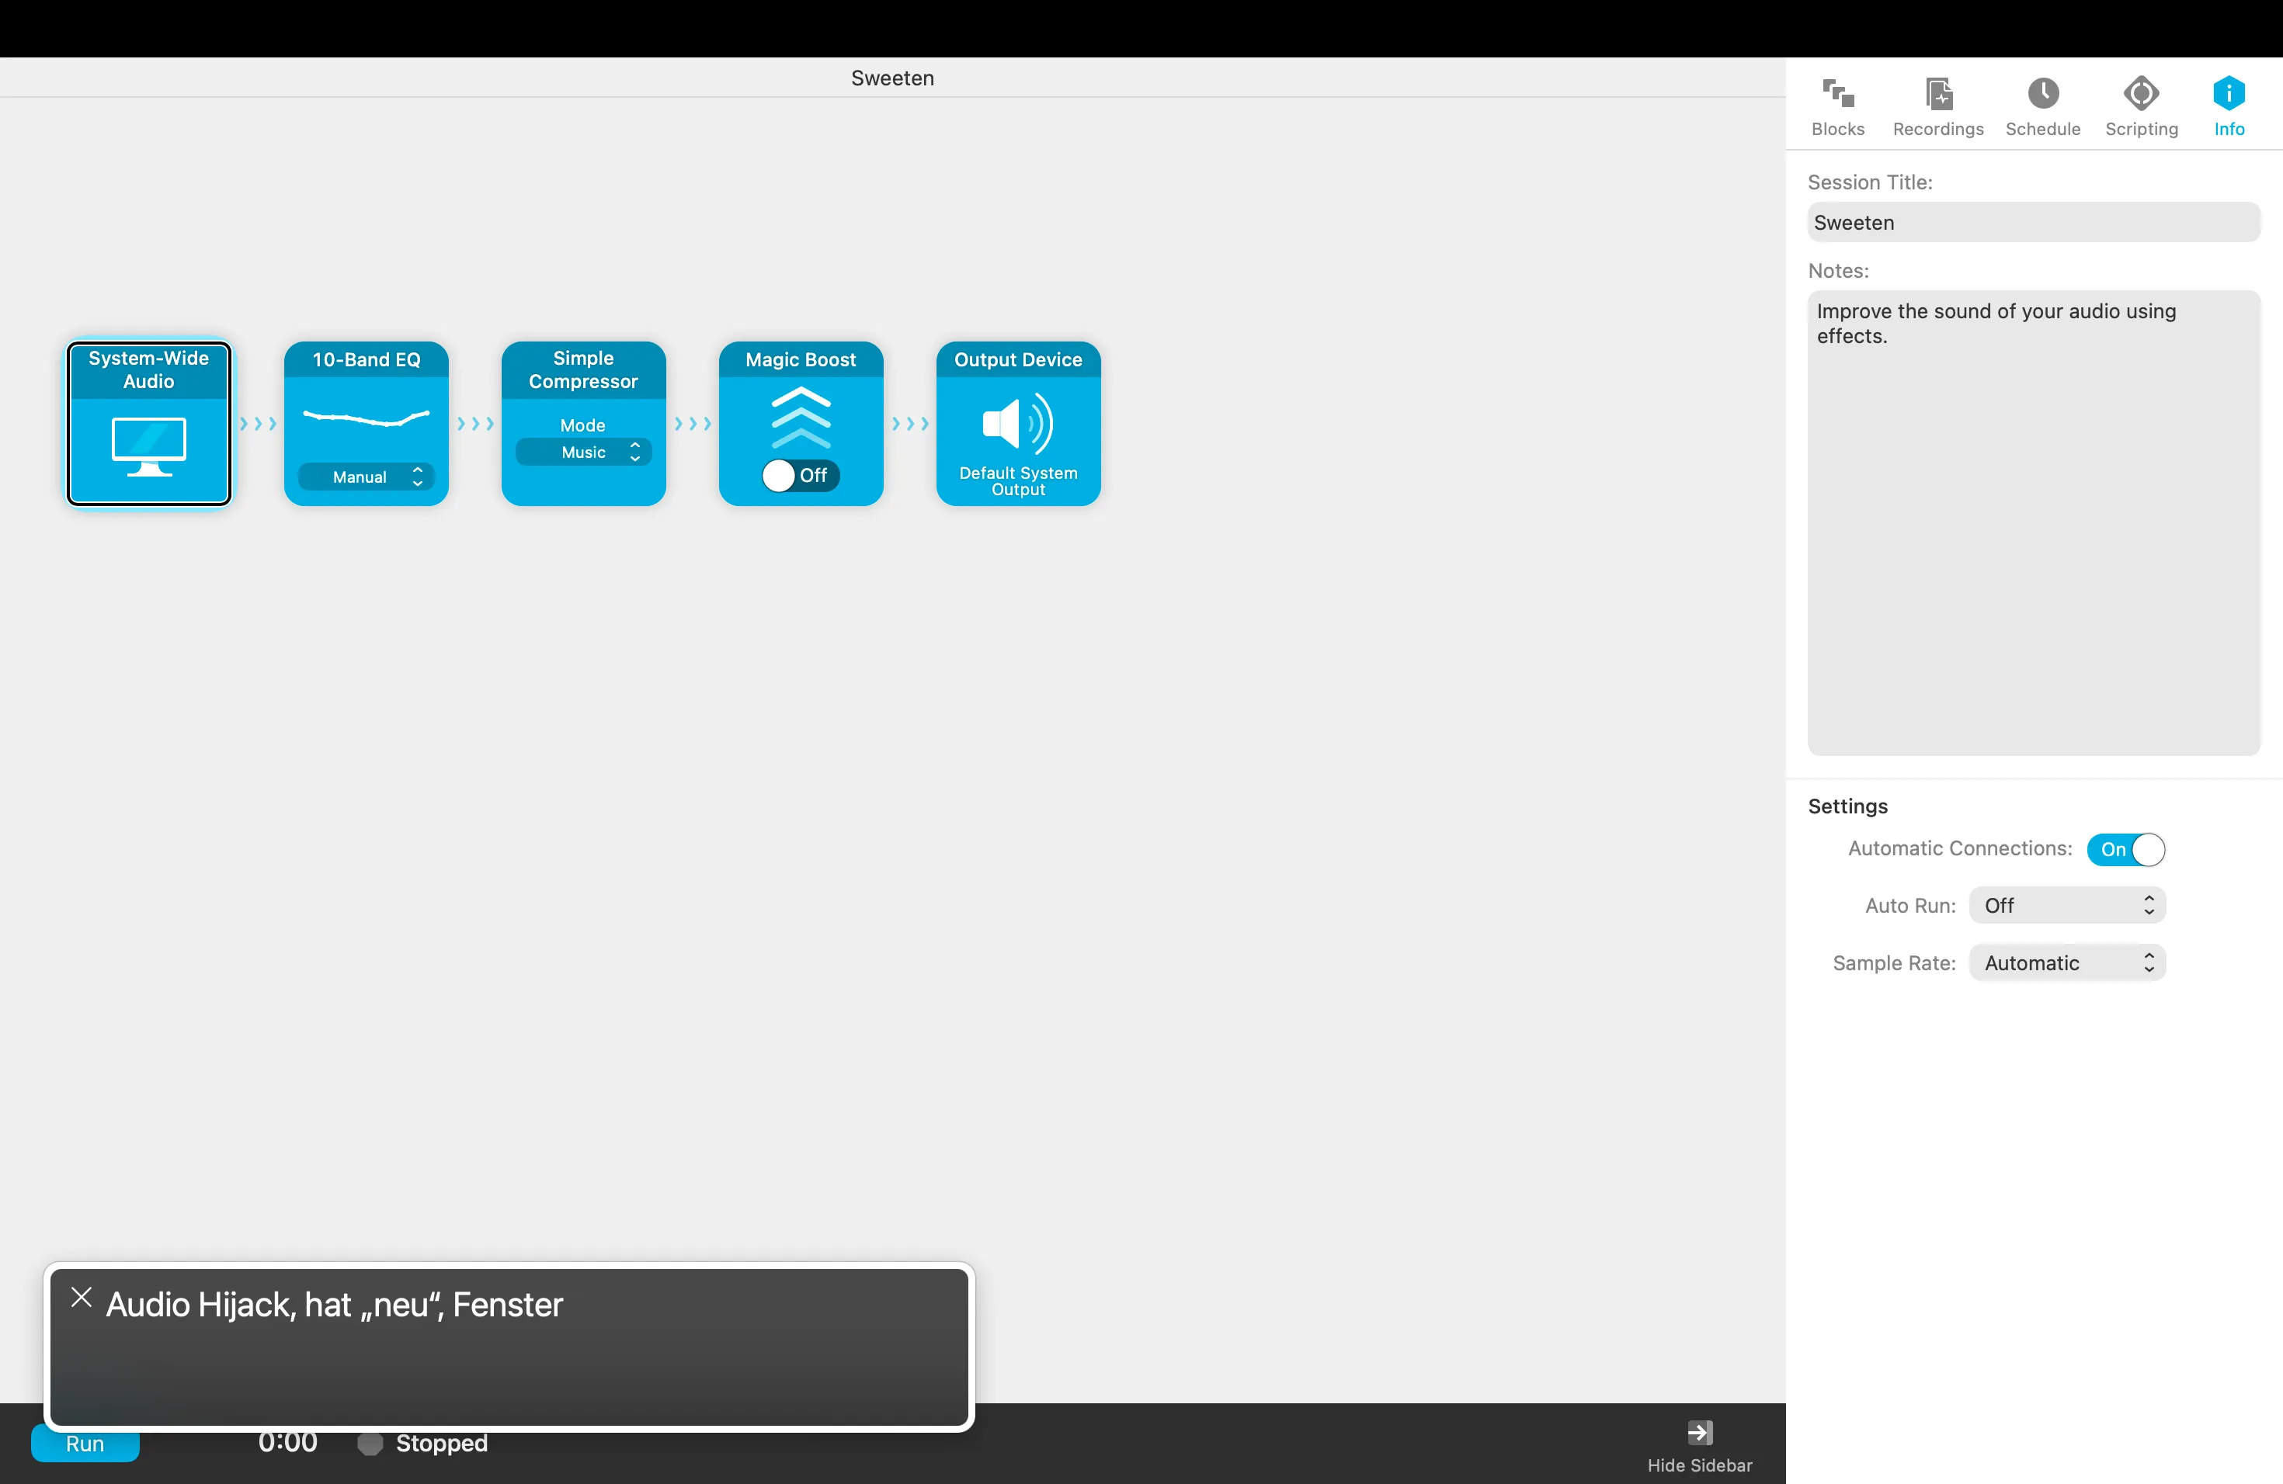Image resolution: width=2283 pixels, height=1484 pixels.
Task: Change Auto Run from Off
Action: point(2066,905)
